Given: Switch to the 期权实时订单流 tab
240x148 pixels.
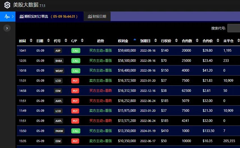Looking at the screenshot, I should click(x=49, y=17).
